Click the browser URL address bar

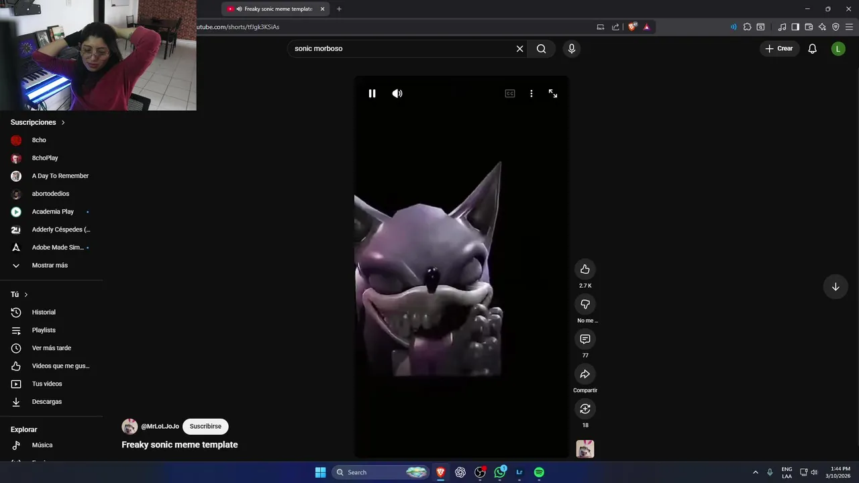pyautogui.click(x=389, y=27)
